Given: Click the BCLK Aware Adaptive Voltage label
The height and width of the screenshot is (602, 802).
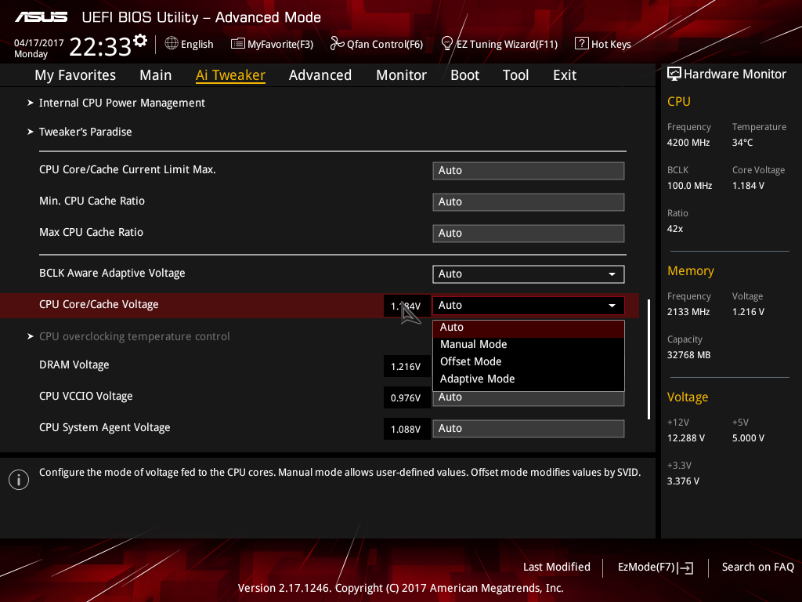Looking at the screenshot, I should point(112,274).
